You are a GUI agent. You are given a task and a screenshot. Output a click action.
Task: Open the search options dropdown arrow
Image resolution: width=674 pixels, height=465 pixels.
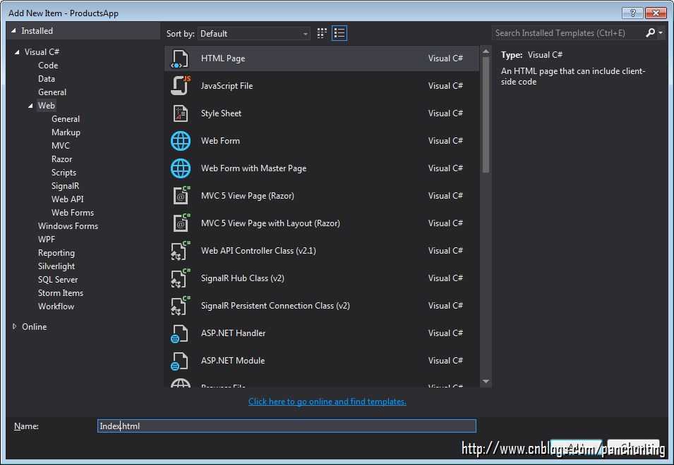pyautogui.click(x=661, y=33)
